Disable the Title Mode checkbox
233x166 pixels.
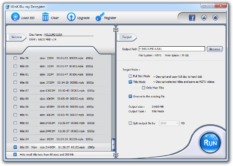click(130, 82)
